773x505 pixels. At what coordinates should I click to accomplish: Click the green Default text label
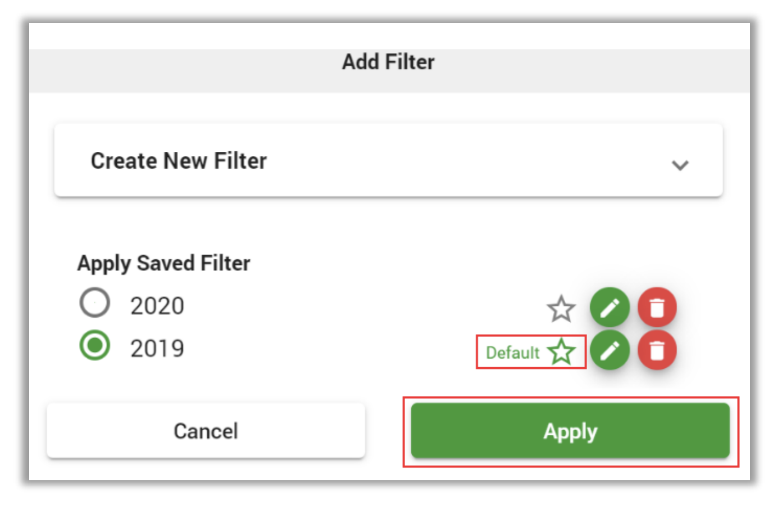coord(512,353)
